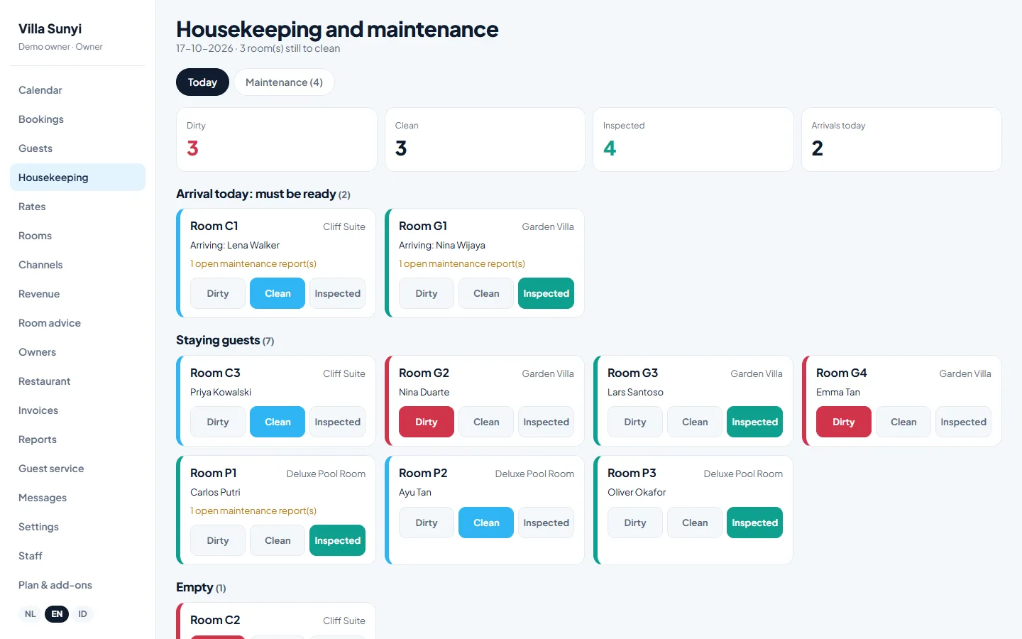This screenshot has width=1022, height=639.
Task: Open Calendar in the sidebar
Action: pos(77,90)
